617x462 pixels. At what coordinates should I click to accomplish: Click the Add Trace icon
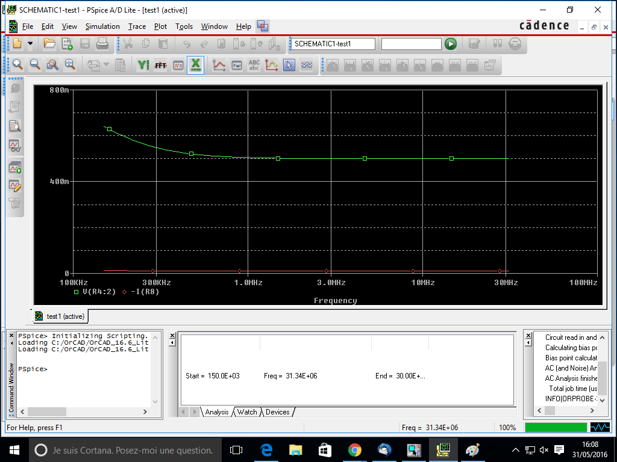coord(219,65)
